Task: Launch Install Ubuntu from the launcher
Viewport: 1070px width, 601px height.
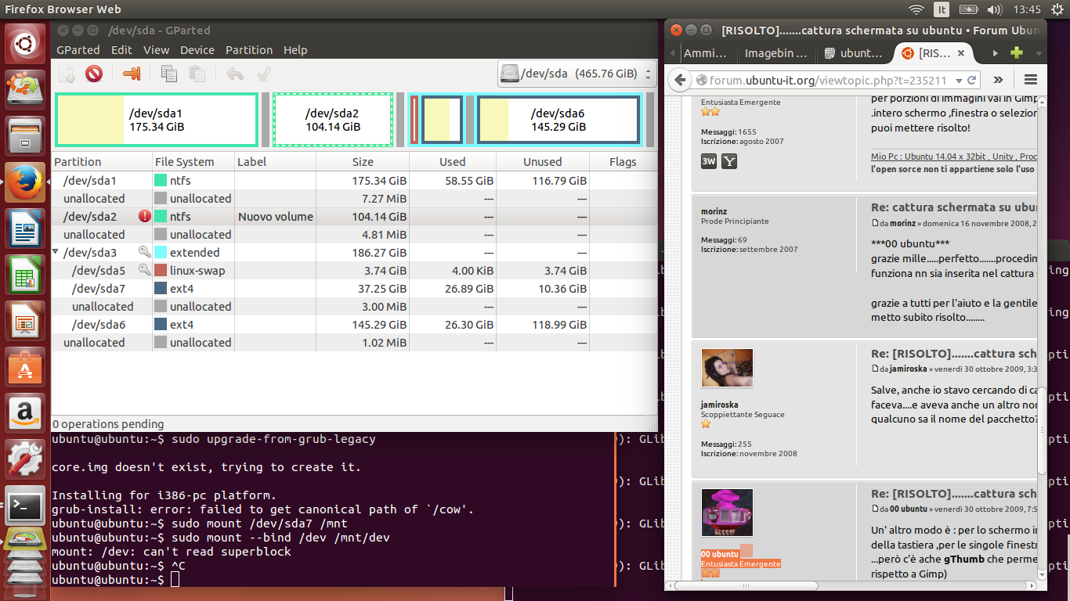Action: coord(26,89)
